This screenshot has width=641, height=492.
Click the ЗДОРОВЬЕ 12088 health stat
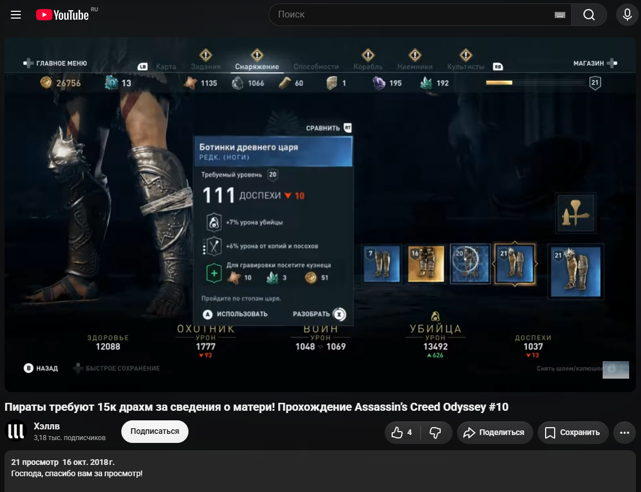pos(108,342)
